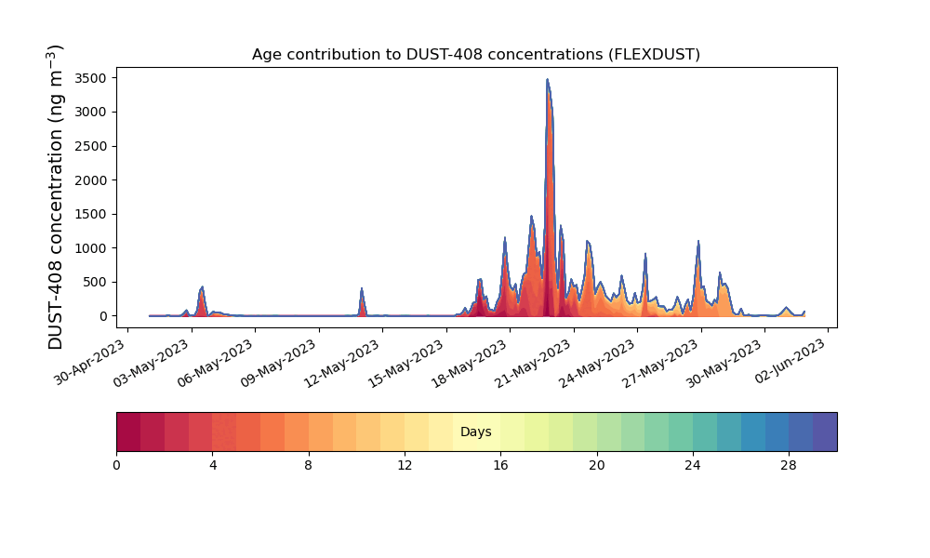The width and height of the screenshot is (930, 558).
Task: Click the y-axis label DUST-408 concentration
Action: tap(55, 197)
